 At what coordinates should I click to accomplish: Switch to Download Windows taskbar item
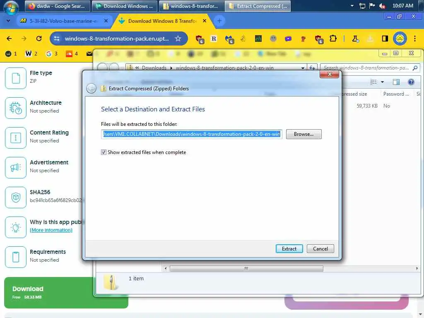[x=124, y=6]
